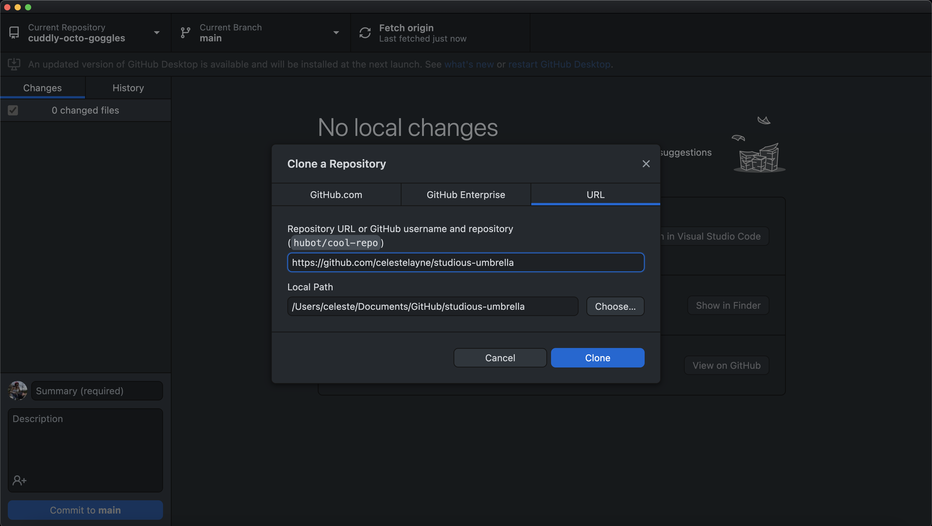Switch to the Changes tab

(43, 88)
